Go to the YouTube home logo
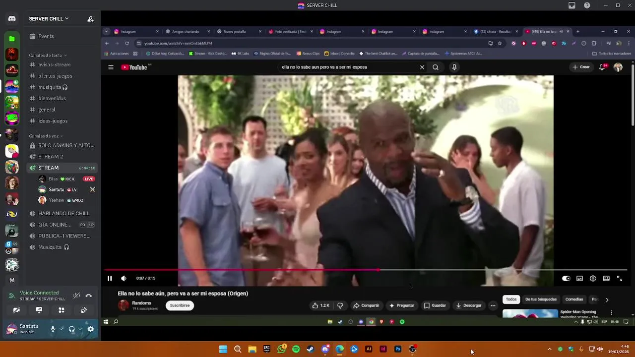 (134, 67)
